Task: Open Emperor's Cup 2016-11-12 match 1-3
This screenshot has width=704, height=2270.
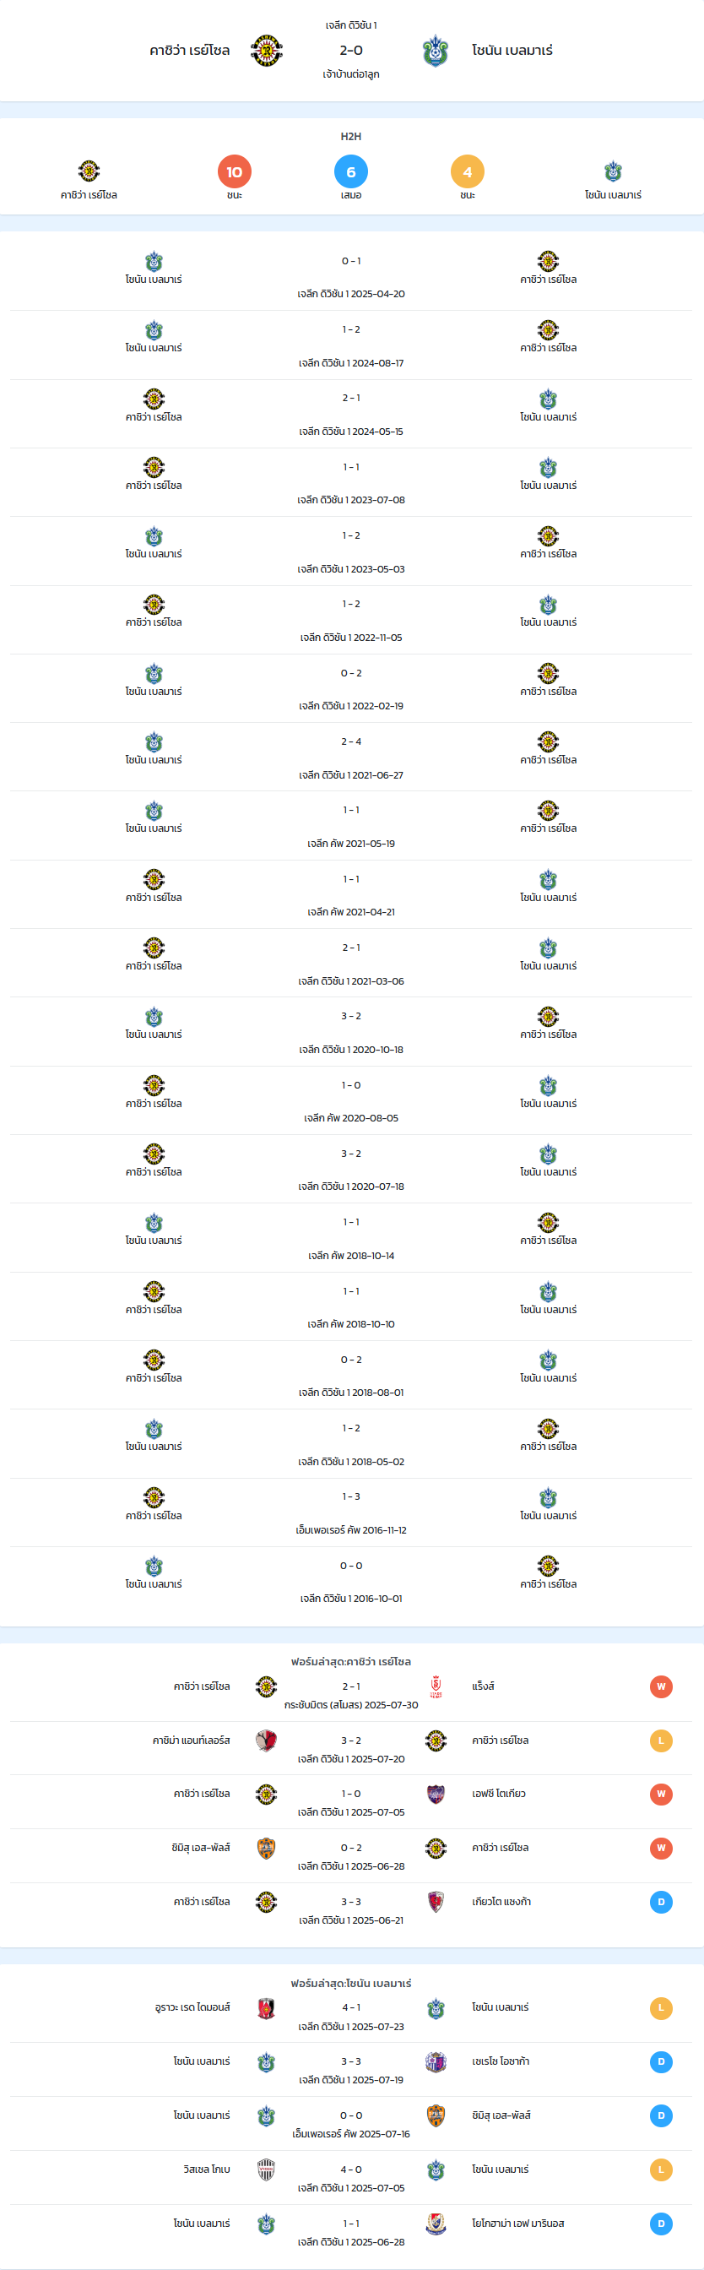Action: pos(350,1513)
